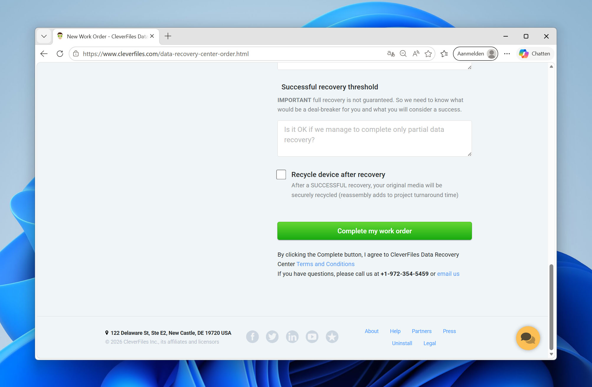592x387 pixels.
Task: Open the Press footer link
Action: [449, 331]
